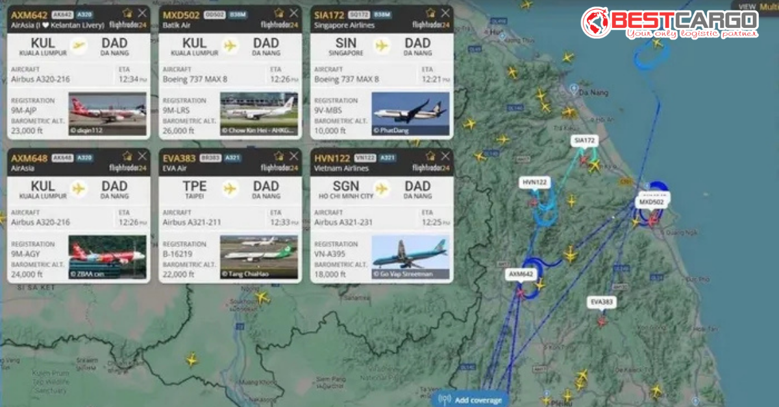Close the SIA172 Singapore Airlines card

tap(445, 13)
